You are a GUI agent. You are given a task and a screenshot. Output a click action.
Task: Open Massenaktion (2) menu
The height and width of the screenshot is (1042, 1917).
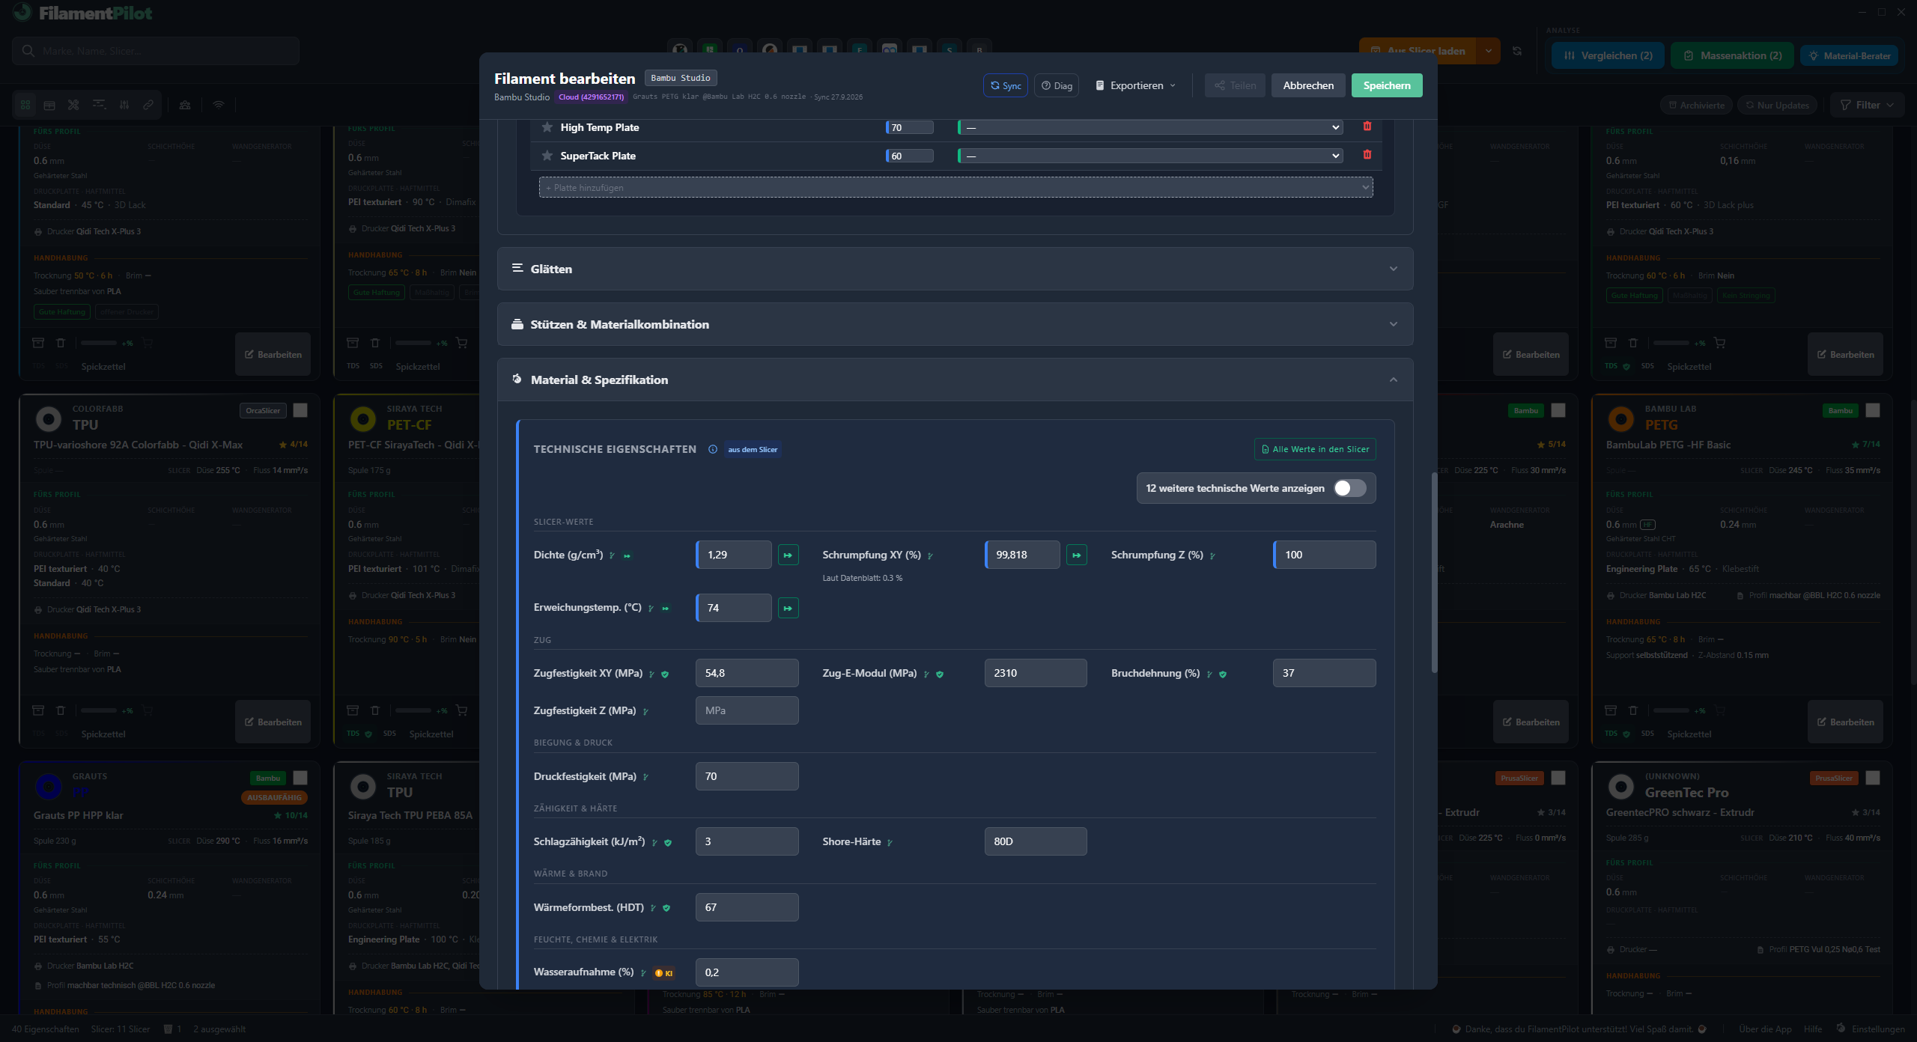(1732, 55)
